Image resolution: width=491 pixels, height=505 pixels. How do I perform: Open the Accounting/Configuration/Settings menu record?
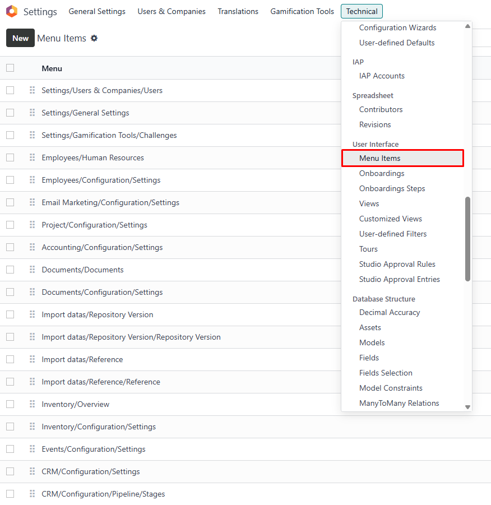pos(102,247)
